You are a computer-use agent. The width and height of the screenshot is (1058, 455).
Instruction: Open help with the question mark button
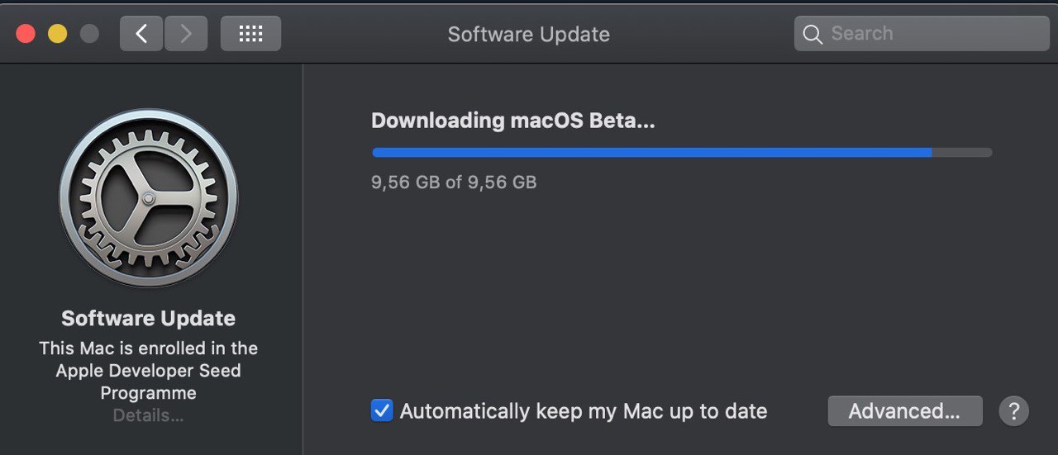coord(1013,410)
